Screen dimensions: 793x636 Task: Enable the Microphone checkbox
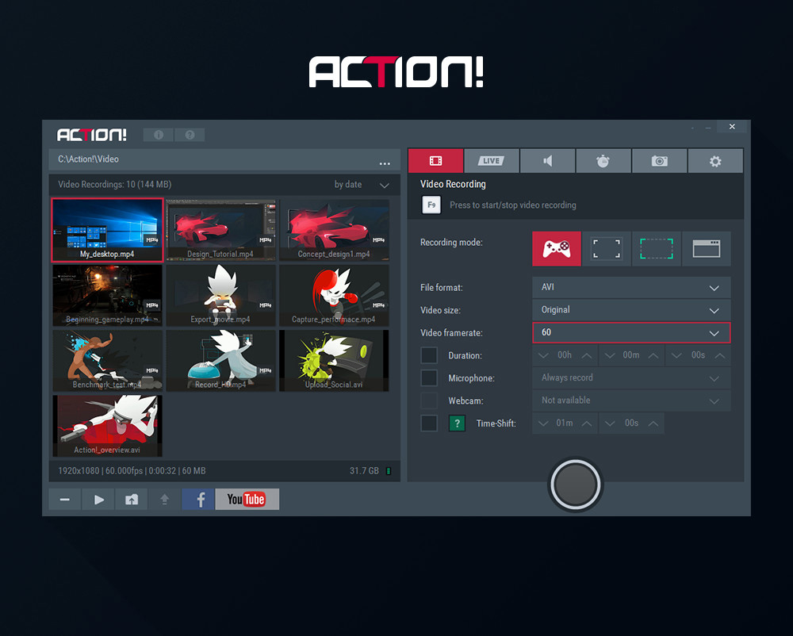click(429, 377)
